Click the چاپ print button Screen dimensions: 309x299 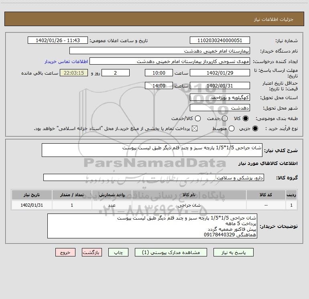[118, 252]
